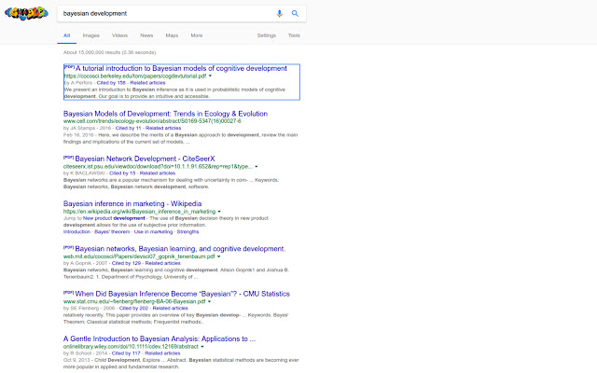Expand dropdown arrow next to web.mit.edu URL
This screenshot has width=597, height=373.
point(219,256)
